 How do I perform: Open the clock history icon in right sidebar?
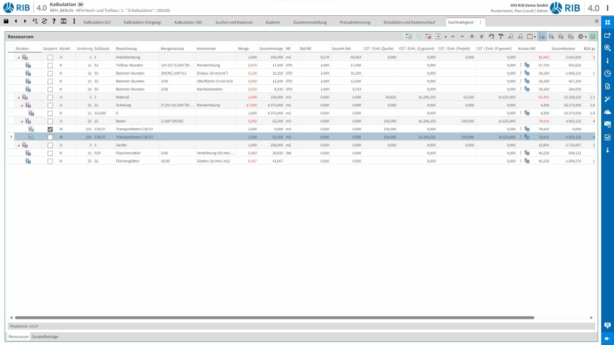click(607, 73)
